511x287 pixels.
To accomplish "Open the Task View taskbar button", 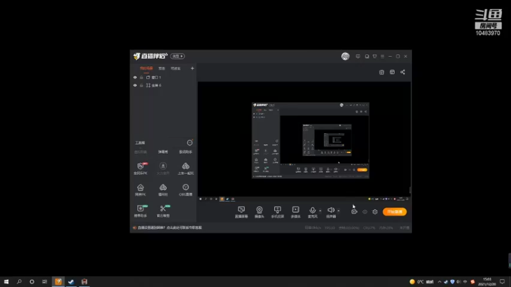I will click(x=45, y=281).
